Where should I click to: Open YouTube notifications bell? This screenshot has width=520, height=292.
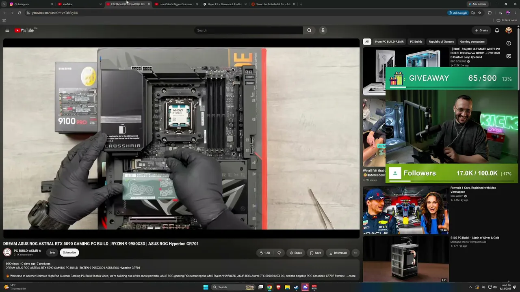click(497, 30)
